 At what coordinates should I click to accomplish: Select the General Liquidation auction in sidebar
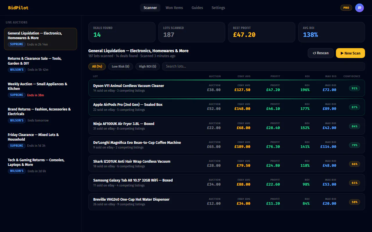(x=40, y=39)
